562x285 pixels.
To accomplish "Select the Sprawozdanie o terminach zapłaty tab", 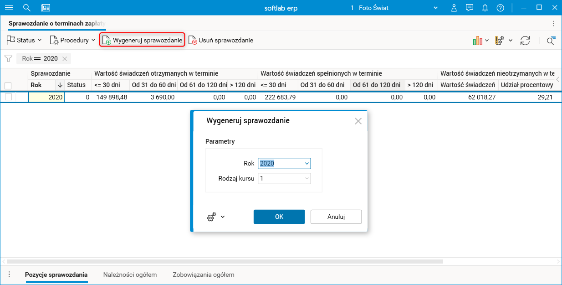I will [57, 23].
